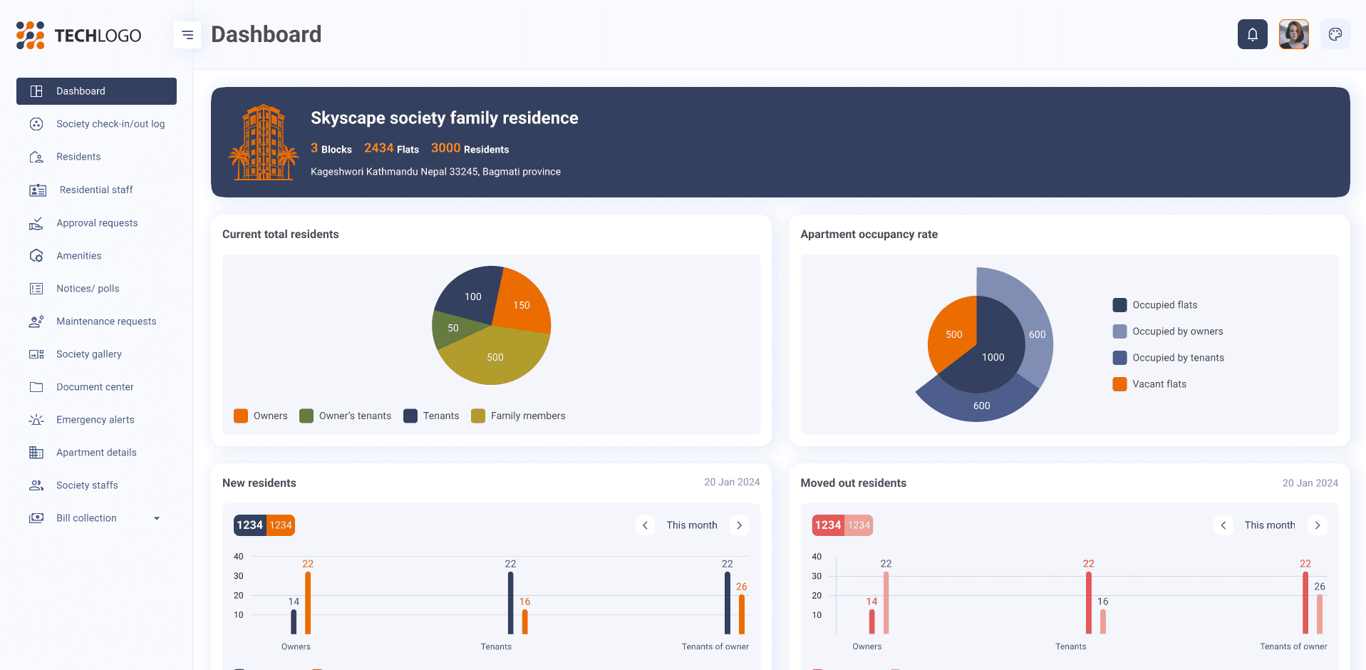The width and height of the screenshot is (1366, 670).
Task: Click the notification bell icon
Action: 1252,34
